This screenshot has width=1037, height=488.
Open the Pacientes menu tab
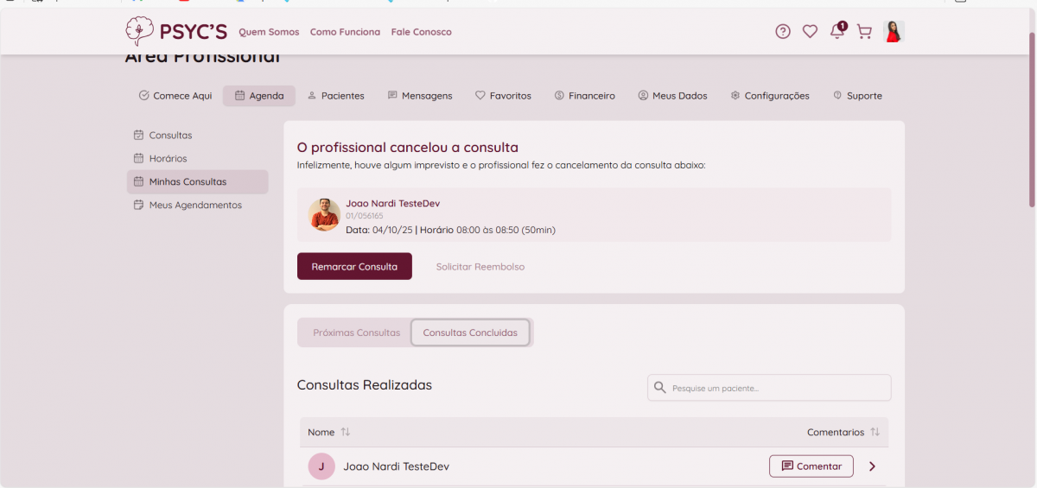point(336,96)
